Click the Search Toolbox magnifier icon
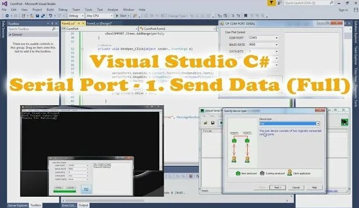 tap(54, 29)
